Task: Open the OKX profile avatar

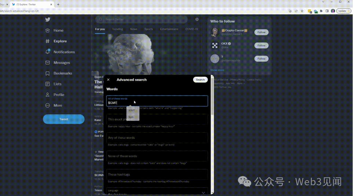Action: 215,46
